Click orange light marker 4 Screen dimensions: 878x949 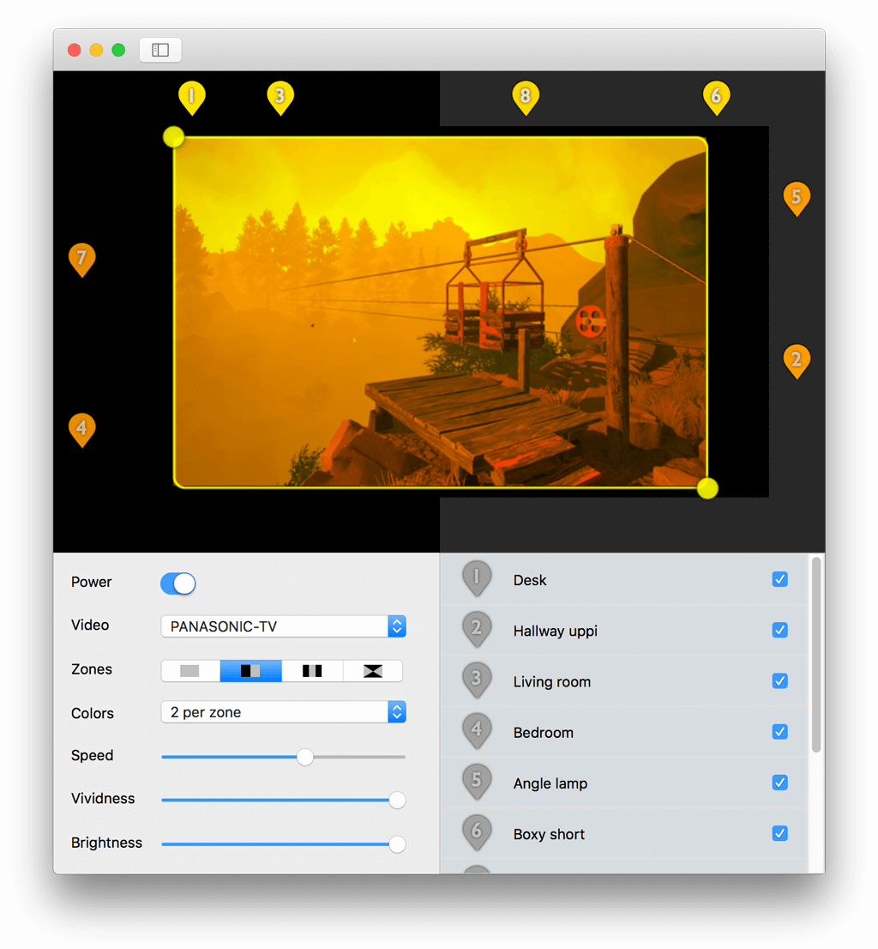(81, 429)
